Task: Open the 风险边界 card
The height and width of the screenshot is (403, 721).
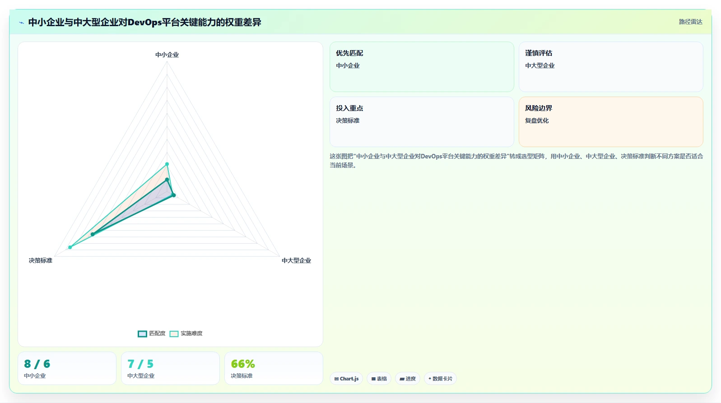Action: 611,122
